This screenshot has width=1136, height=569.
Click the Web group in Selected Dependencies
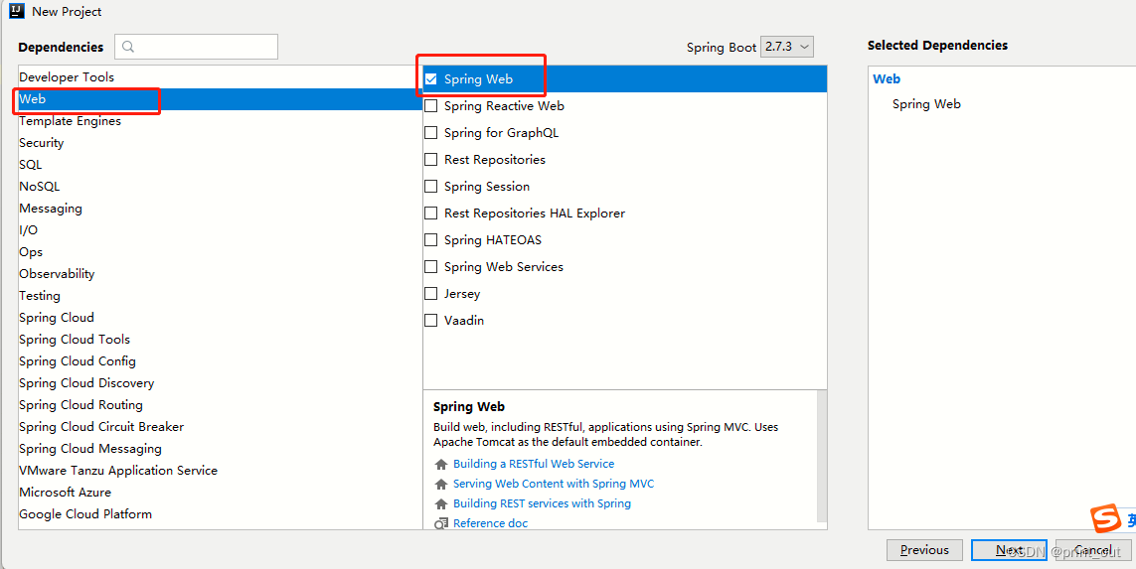point(887,78)
